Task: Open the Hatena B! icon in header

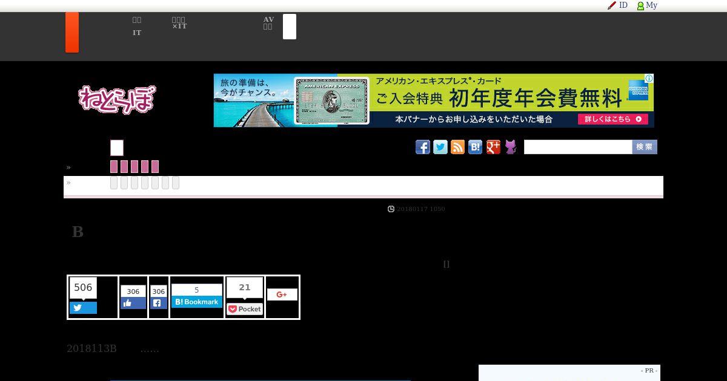Action: point(476,147)
